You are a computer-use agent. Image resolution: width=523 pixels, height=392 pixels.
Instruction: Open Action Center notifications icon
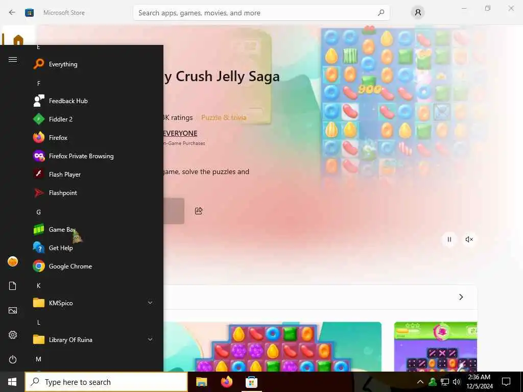click(x=506, y=382)
